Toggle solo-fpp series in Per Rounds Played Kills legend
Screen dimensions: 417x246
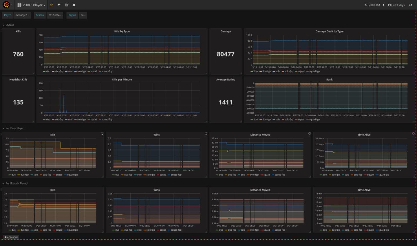coord(47,230)
